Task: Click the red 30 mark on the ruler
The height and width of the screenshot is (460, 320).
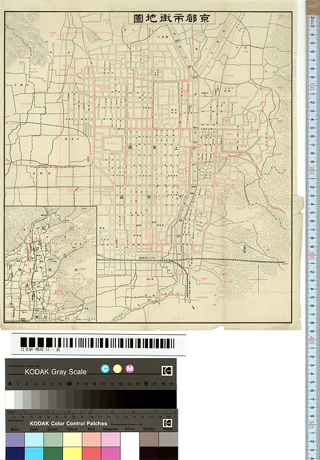Action: [x=312, y=258]
